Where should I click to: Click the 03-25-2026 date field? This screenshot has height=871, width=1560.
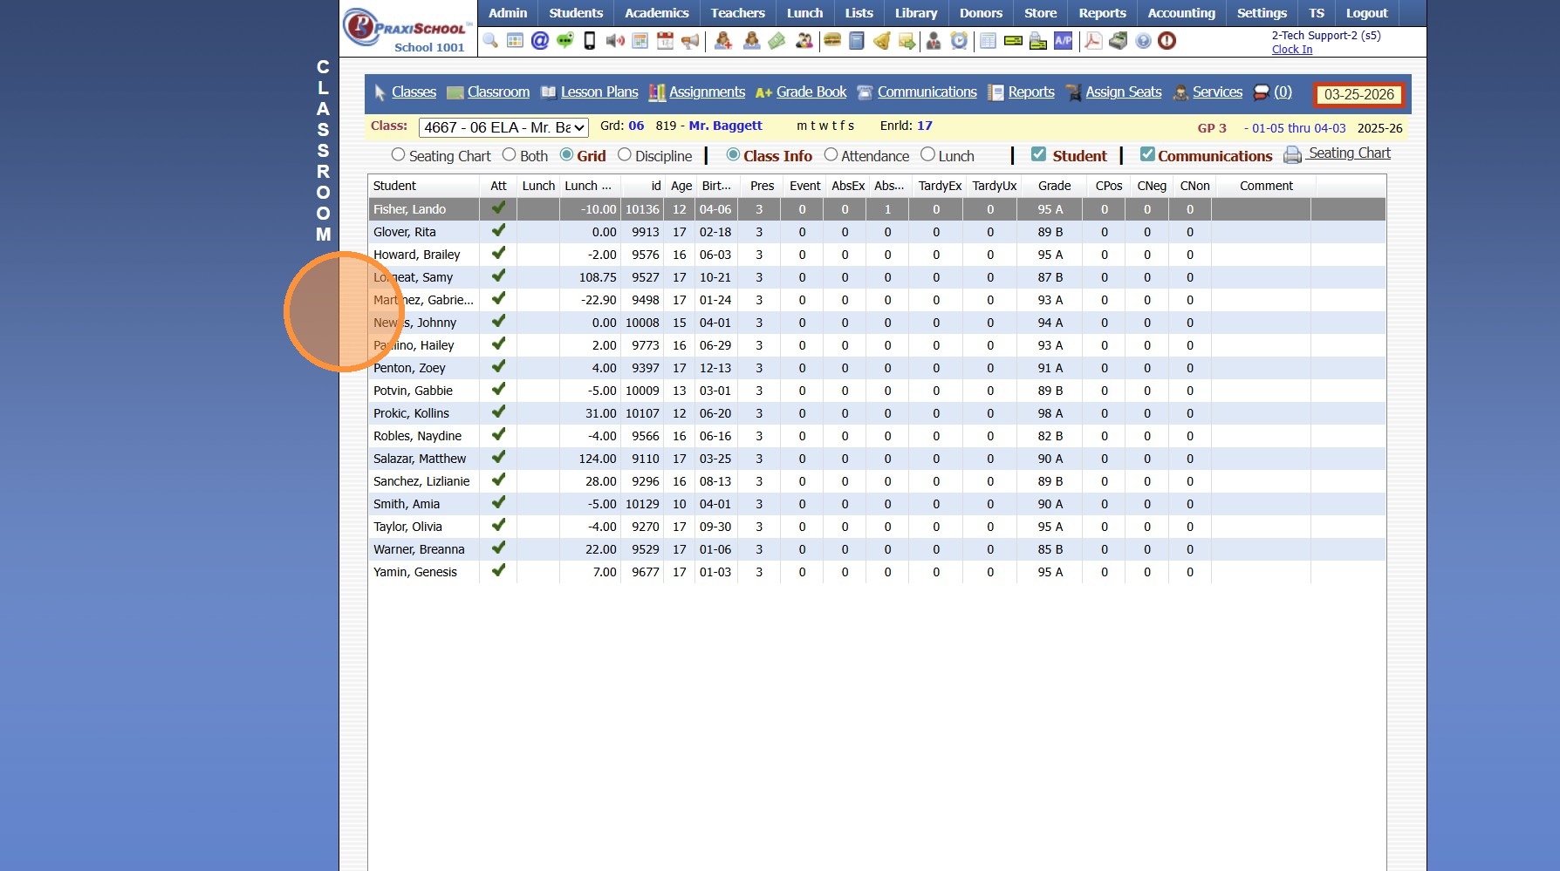coord(1358,94)
